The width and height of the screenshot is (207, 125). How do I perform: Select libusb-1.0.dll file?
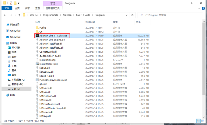click(47, 76)
